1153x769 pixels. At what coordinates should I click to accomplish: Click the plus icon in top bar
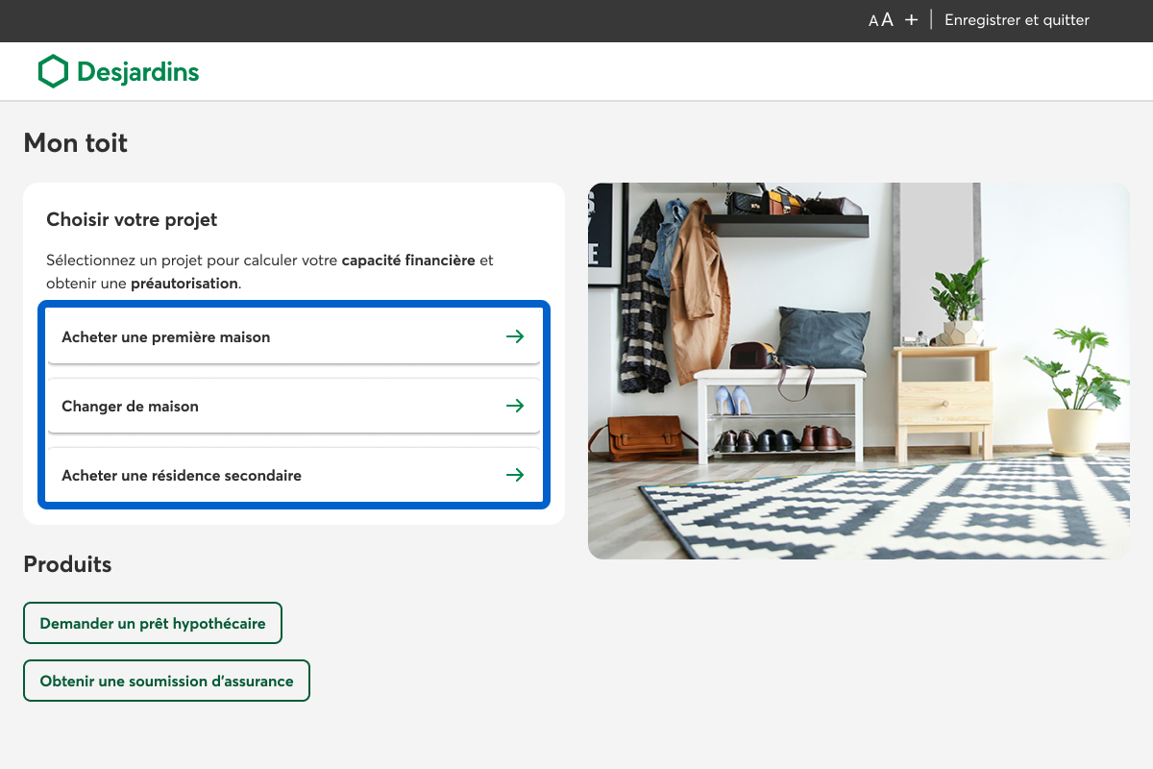coord(911,20)
